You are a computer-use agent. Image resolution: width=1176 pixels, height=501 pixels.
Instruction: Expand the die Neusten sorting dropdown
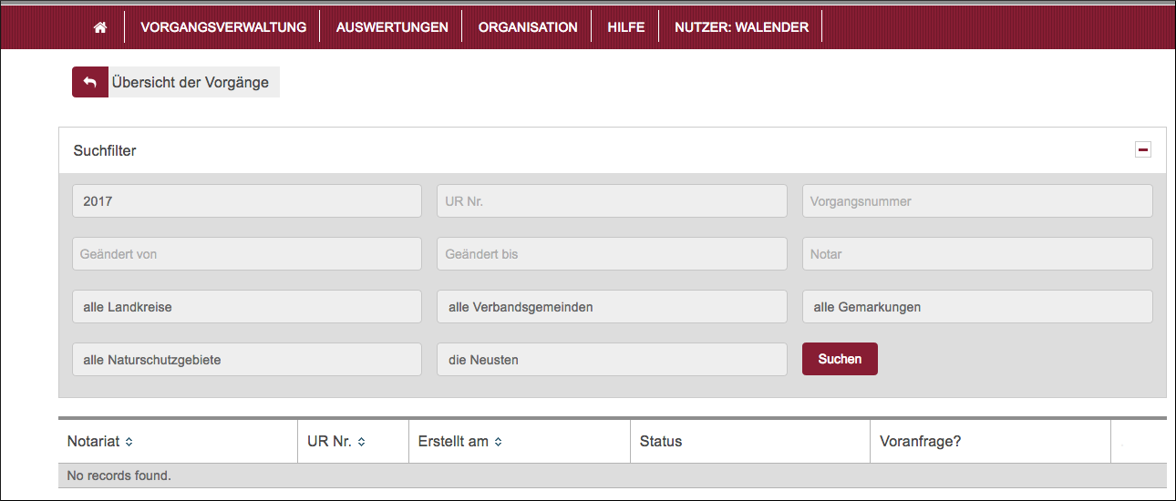[x=612, y=360]
